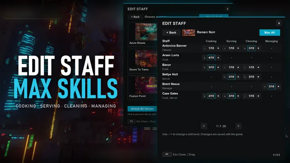
Task: Increase Antonina Banner Cooking skill
Action: click(x=218, y=48)
